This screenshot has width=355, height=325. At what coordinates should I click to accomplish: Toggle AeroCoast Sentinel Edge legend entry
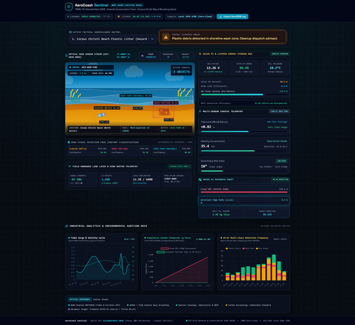tap(179, 252)
